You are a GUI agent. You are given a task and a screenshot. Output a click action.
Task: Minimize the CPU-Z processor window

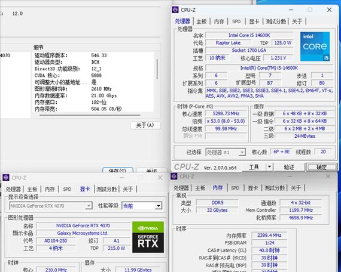(x=291, y=10)
